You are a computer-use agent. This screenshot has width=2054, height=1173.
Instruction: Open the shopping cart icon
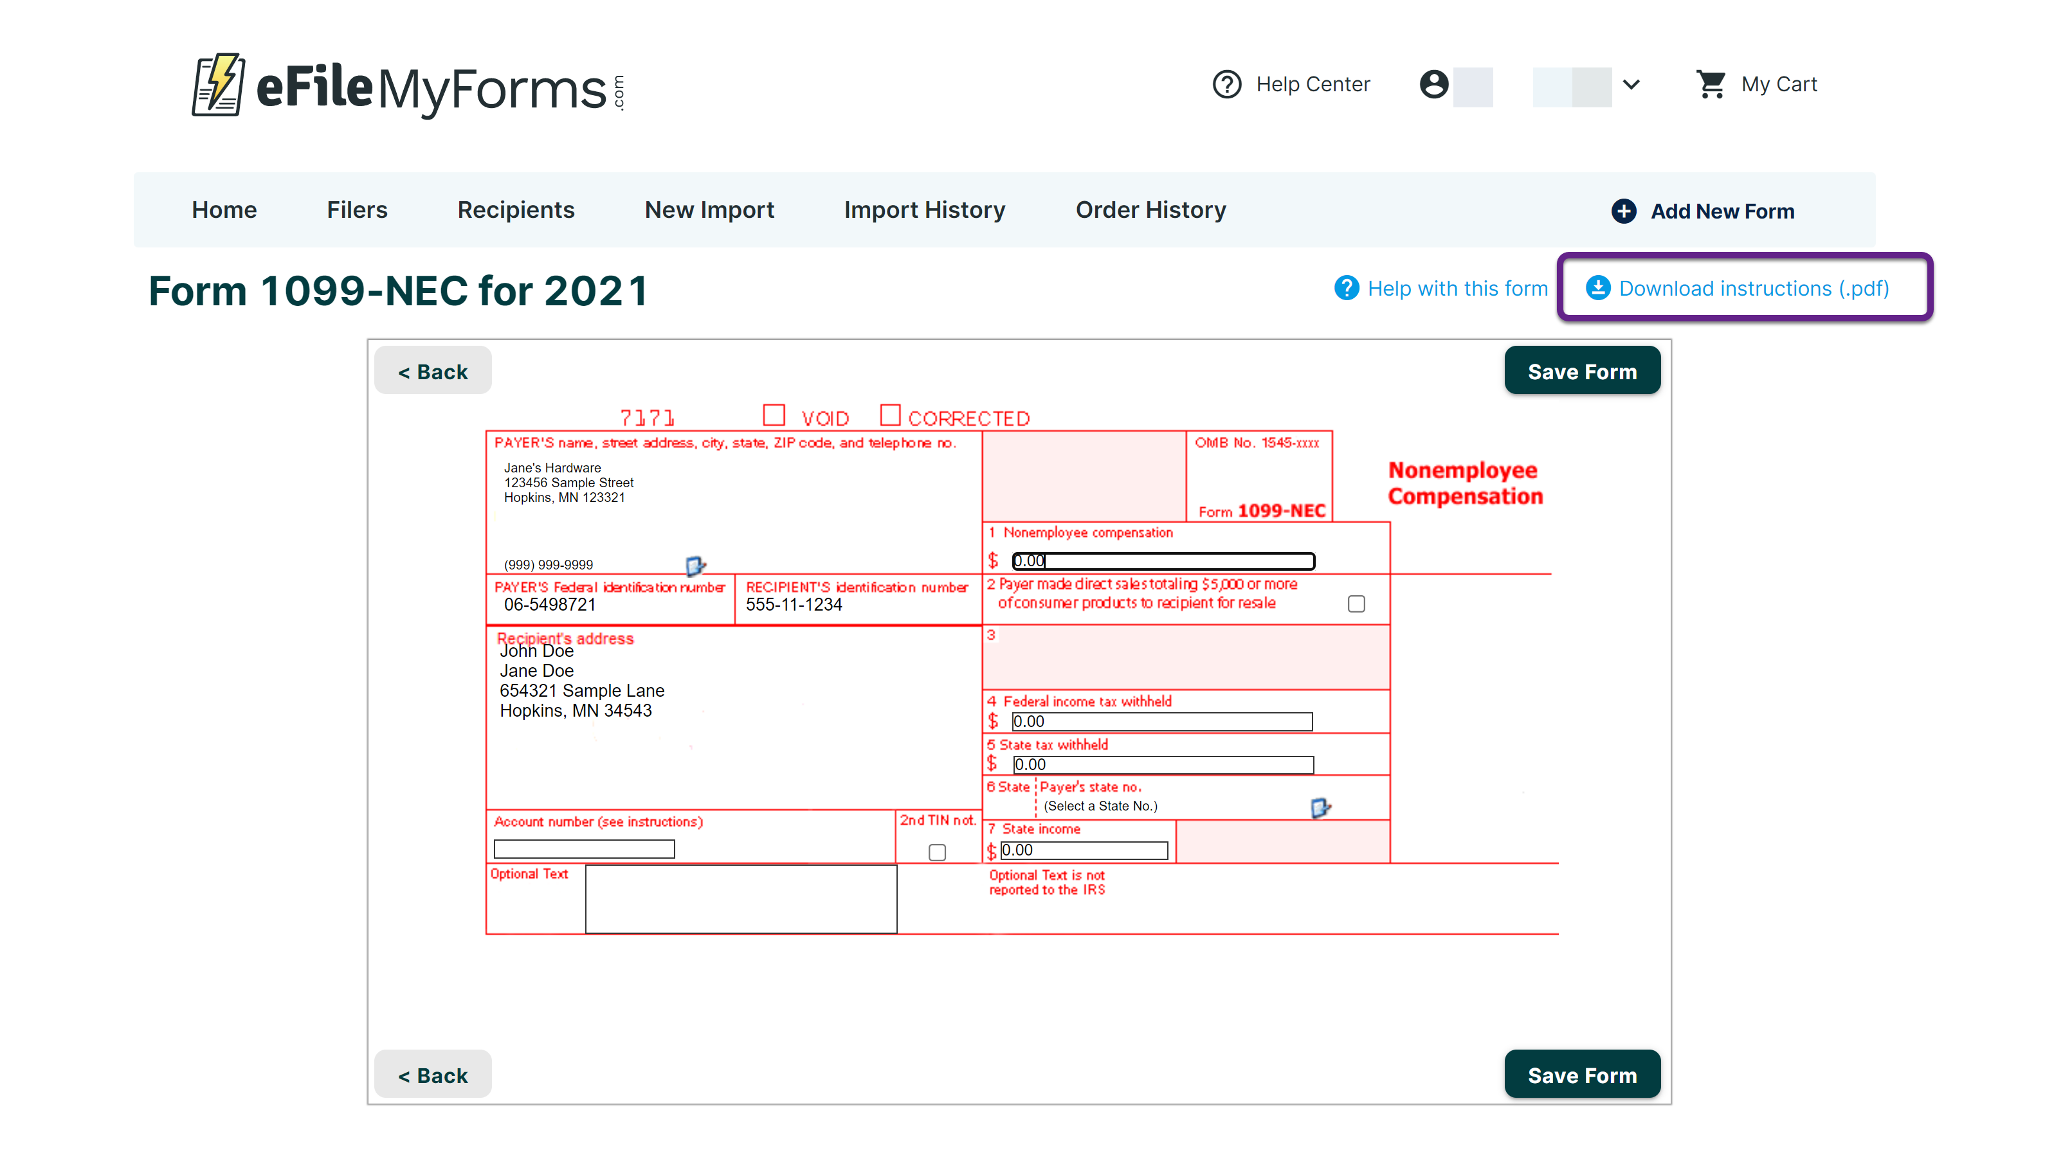(1710, 85)
